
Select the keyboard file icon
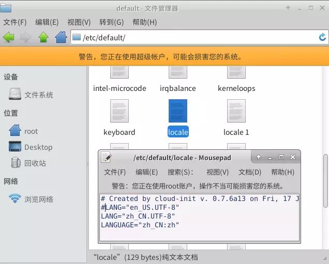pyautogui.click(x=119, y=111)
